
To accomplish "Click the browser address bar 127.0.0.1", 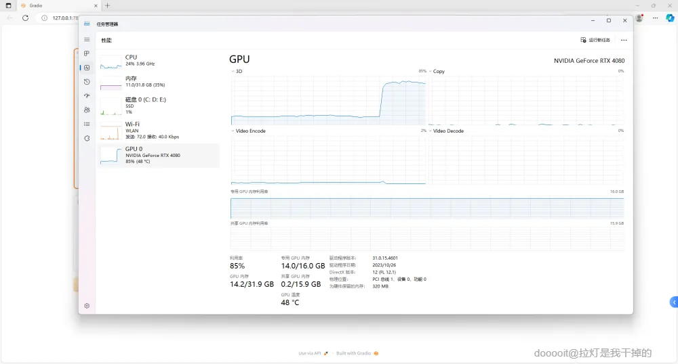I will coord(65,18).
